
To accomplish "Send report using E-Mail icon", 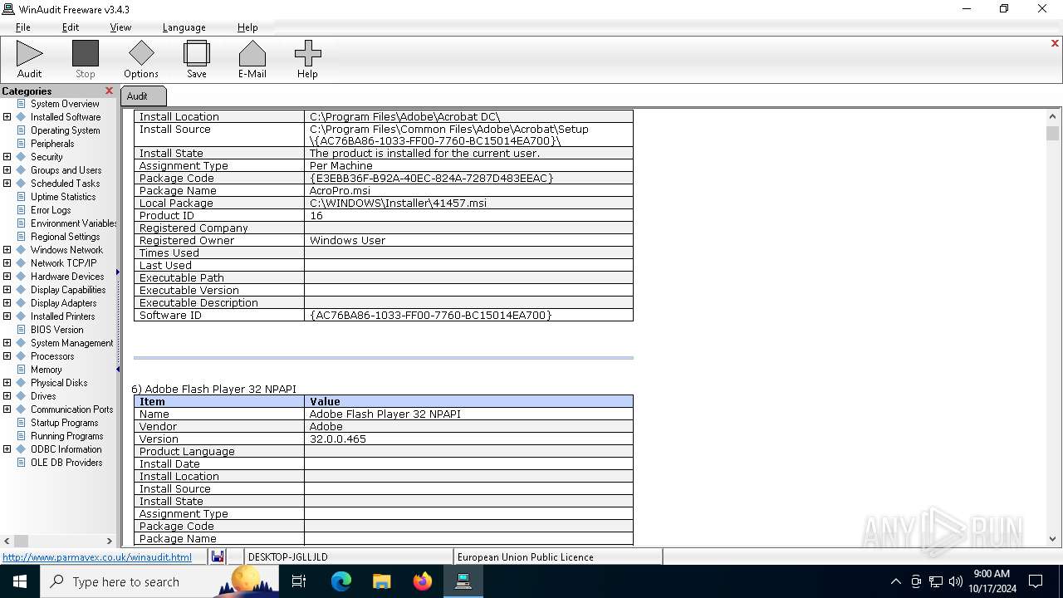I will [x=252, y=59].
